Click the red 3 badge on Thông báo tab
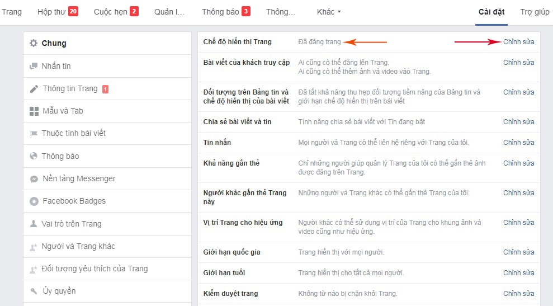Screen dimensions: 553x306 click(246, 11)
